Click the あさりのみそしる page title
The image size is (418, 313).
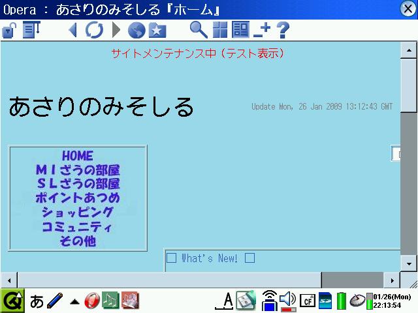point(101,107)
